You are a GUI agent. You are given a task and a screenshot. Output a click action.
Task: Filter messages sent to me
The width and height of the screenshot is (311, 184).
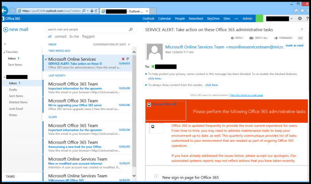pyautogui.click(x=74, y=36)
